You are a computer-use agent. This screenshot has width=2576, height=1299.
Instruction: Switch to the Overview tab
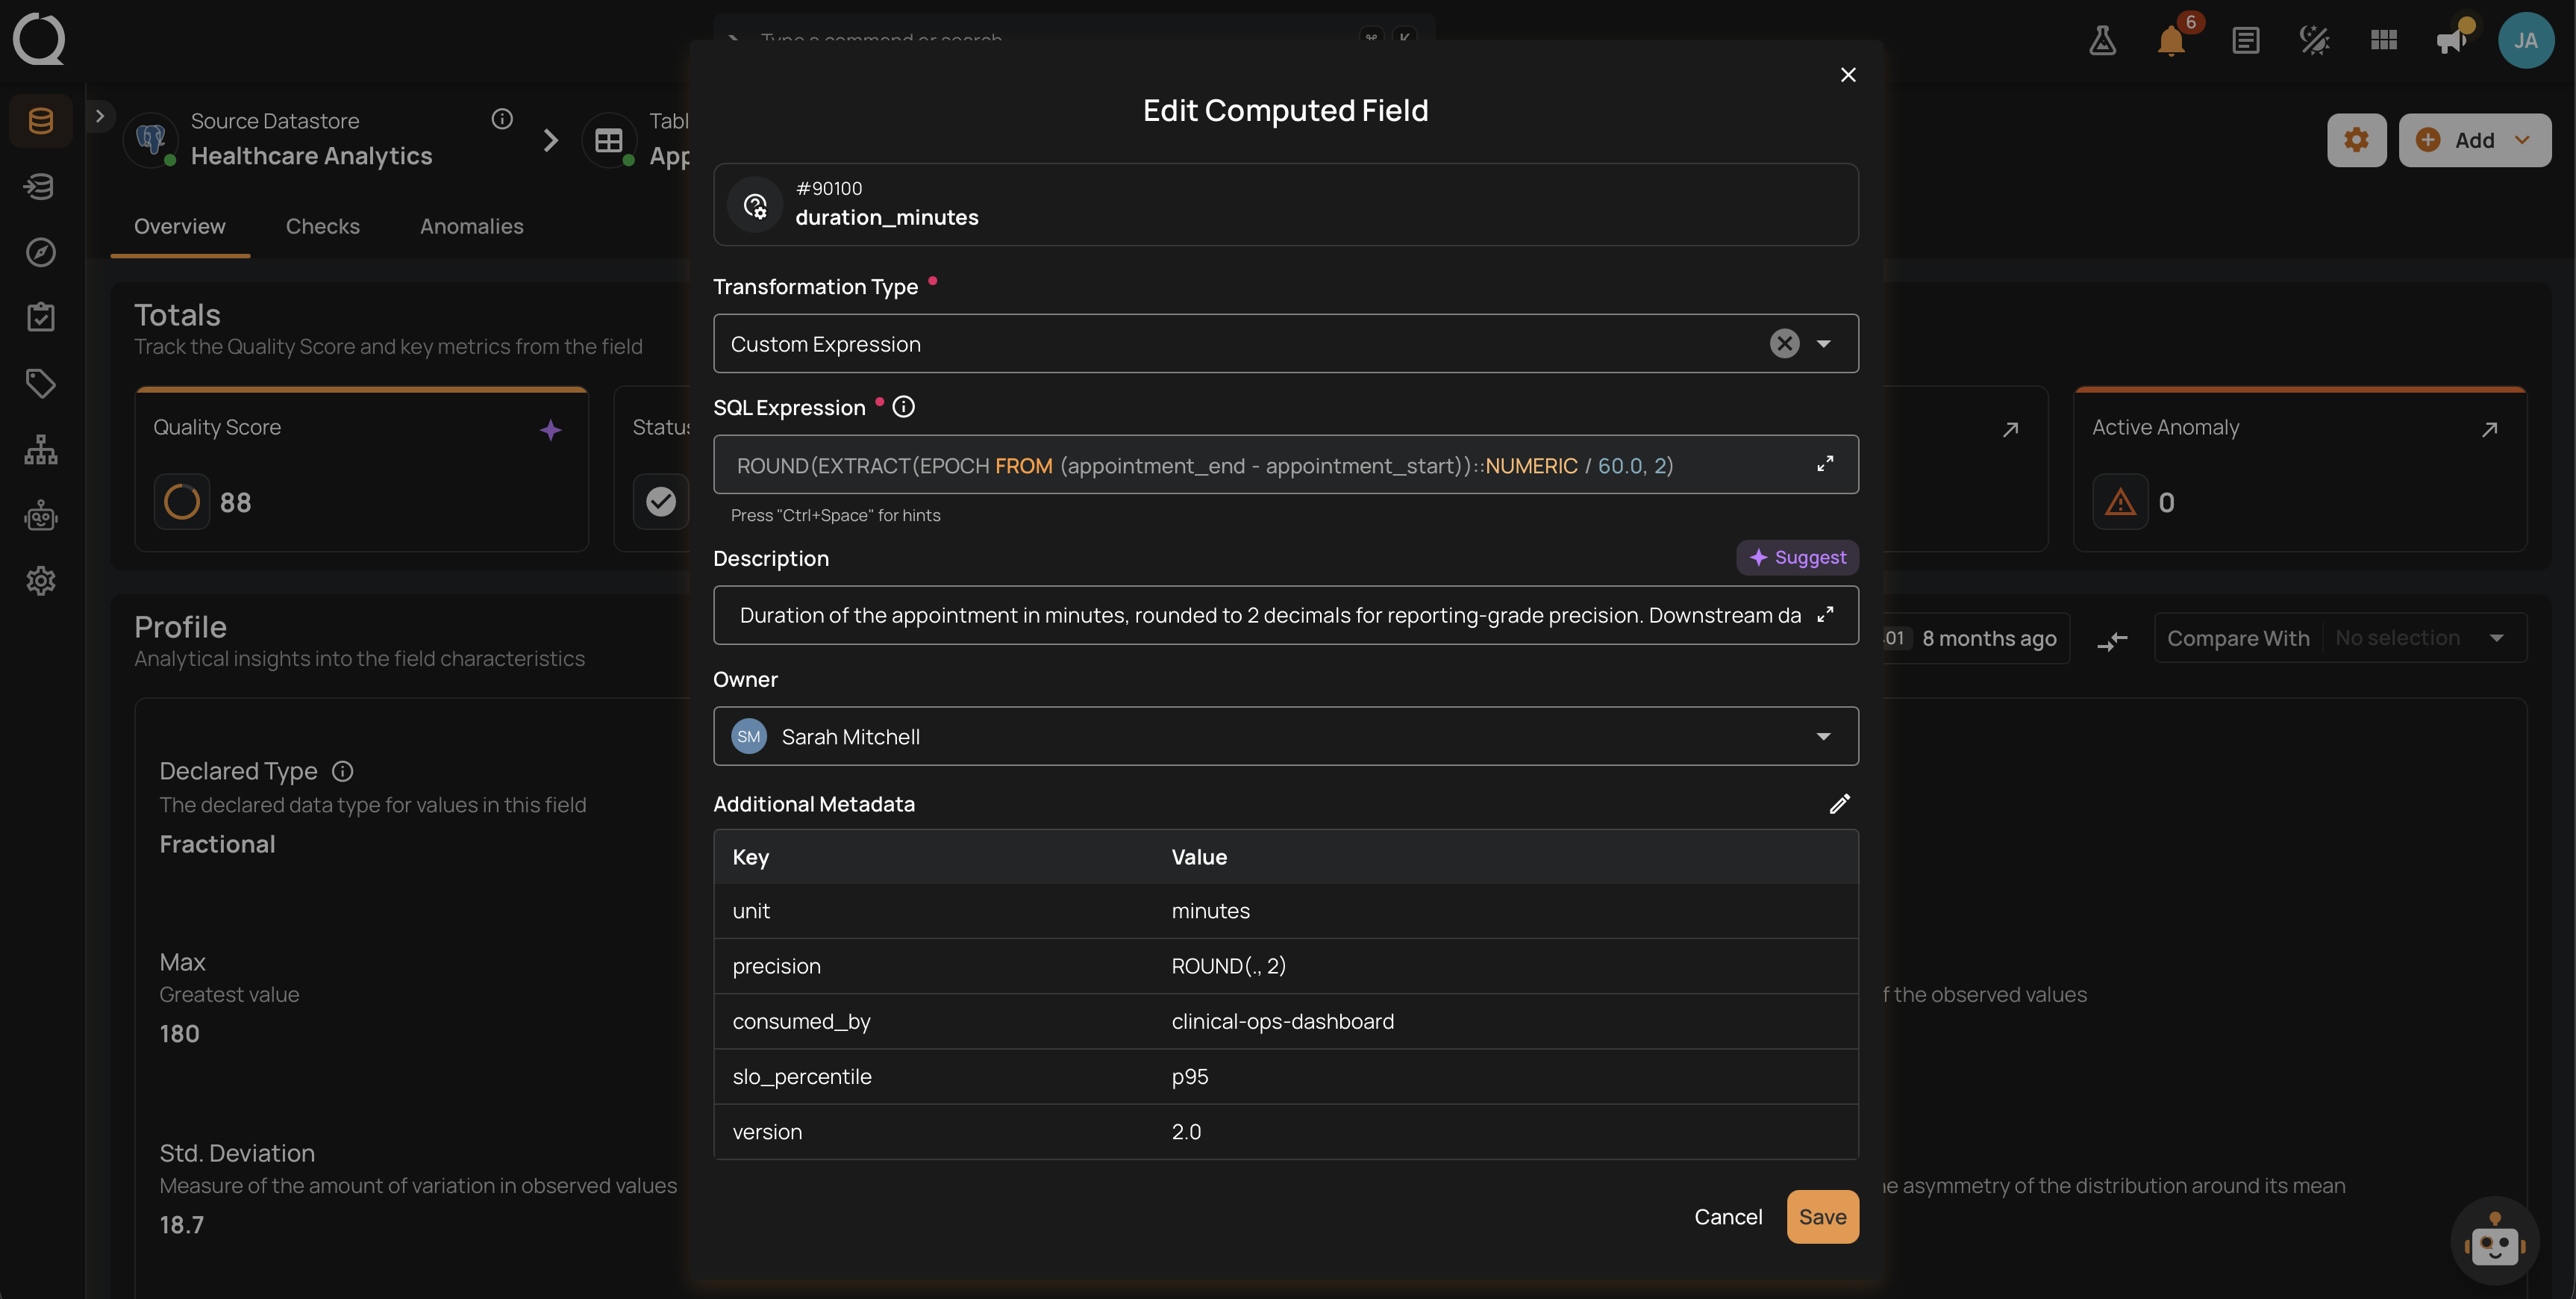click(x=180, y=226)
